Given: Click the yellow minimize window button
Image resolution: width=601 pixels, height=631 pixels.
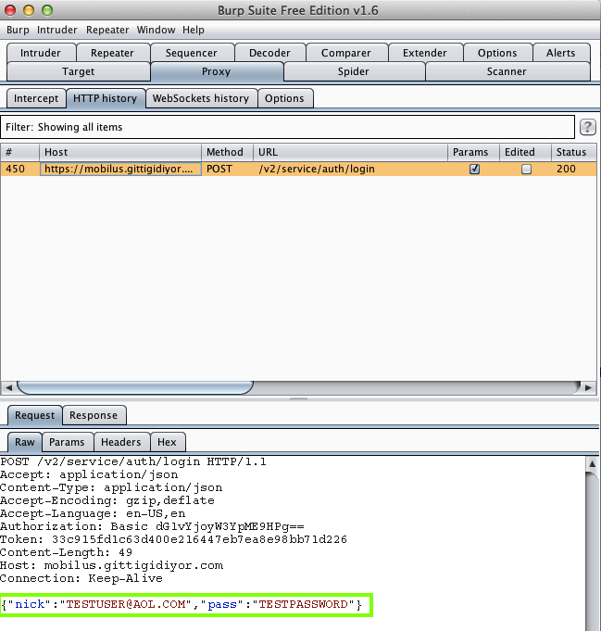Looking at the screenshot, I should [x=29, y=10].
